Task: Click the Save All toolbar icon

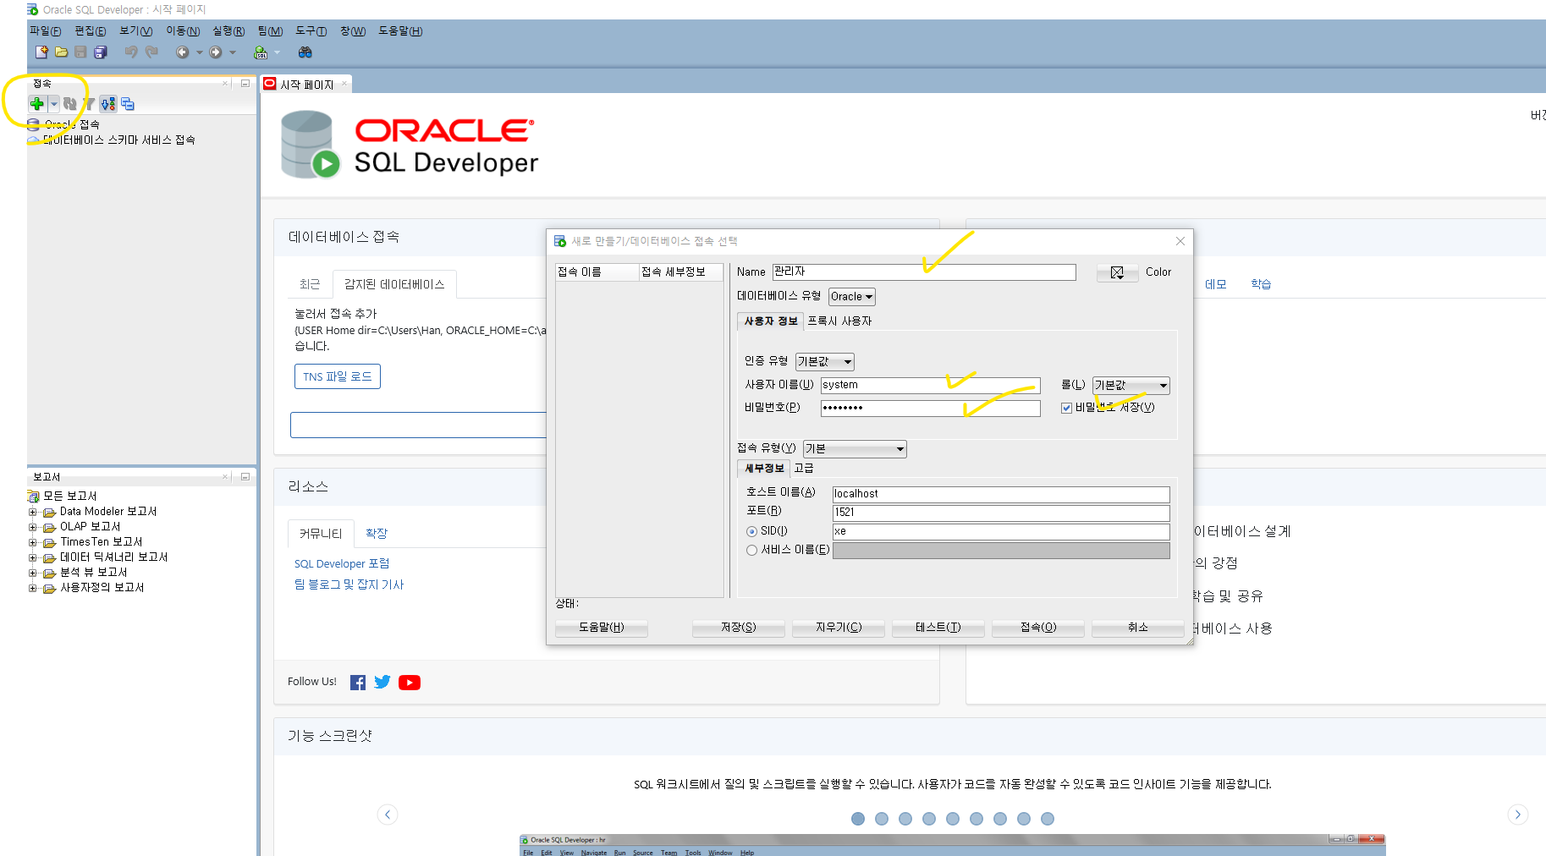Action: point(100,52)
